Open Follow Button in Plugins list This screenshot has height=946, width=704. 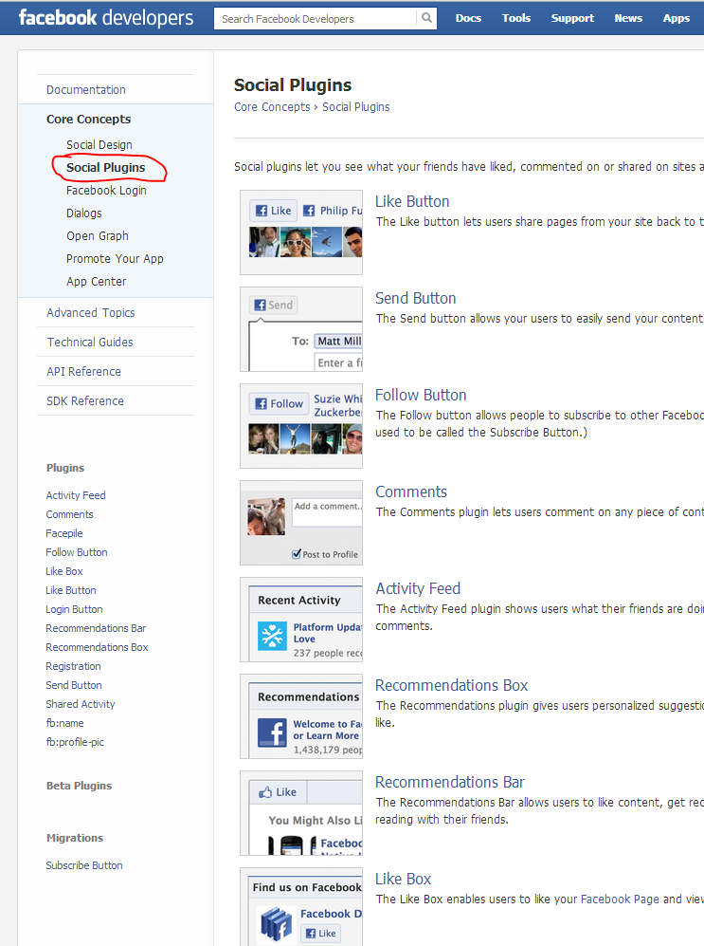point(77,552)
